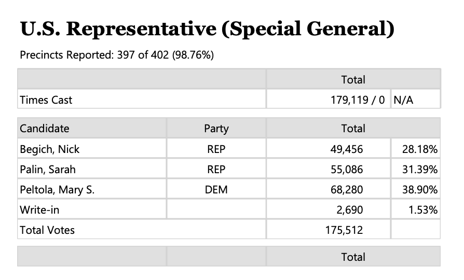Select candidate Peltola, Mary S.
This screenshot has height=280, width=464.
coord(57,190)
